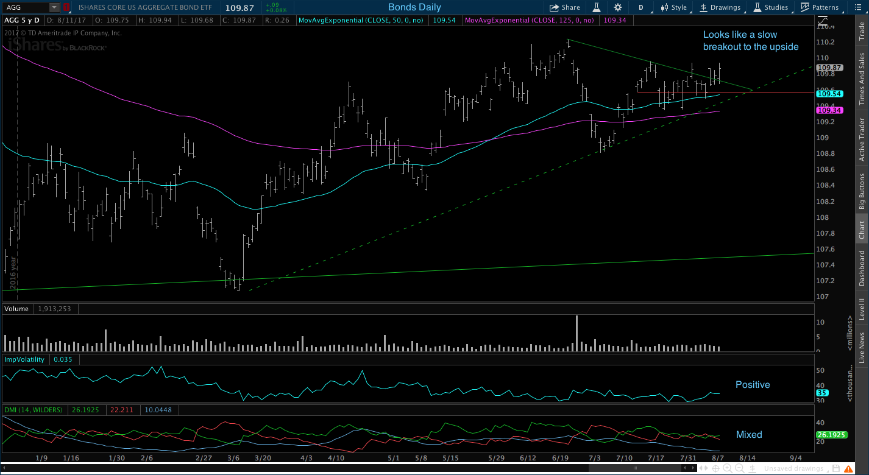Click the ImpVolatility study label

[25, 359]
